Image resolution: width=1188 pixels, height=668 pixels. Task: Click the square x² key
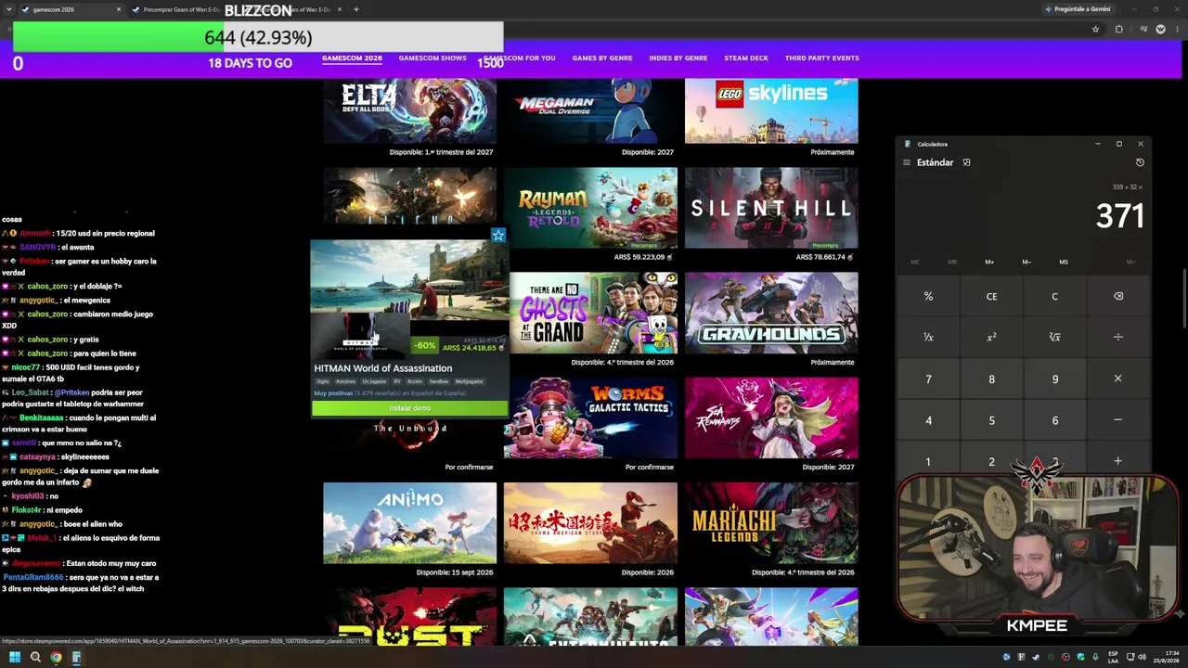tap(991, 338)
